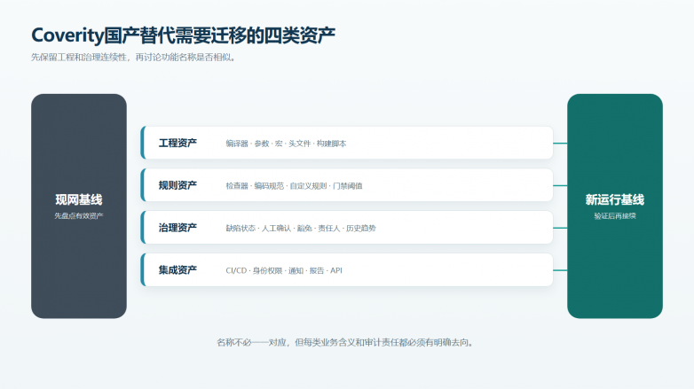694x389 pixels.
Task: Click connector line beside 治理资产 card
Action: (560, 228)
